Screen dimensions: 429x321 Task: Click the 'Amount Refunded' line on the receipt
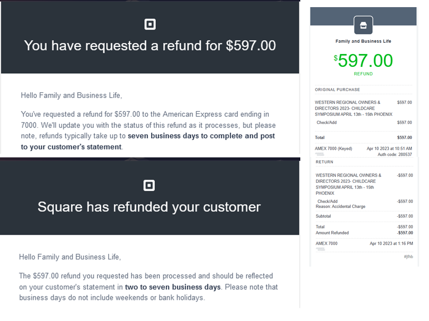(x=332, y=233)
